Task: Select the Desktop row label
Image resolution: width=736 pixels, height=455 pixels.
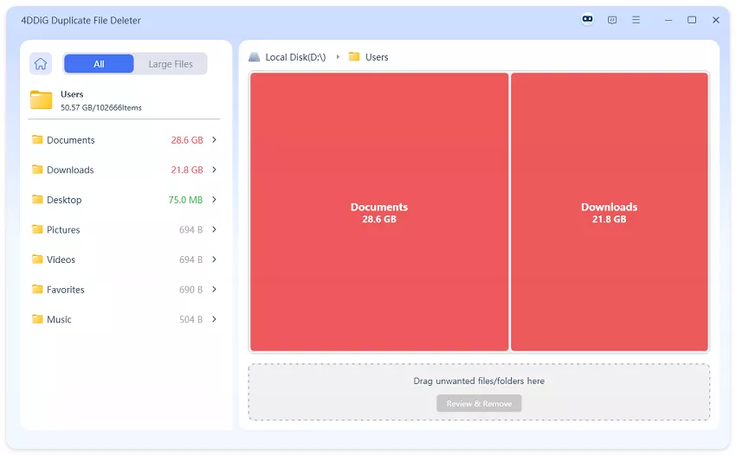Action: click(x=64, y=200)
